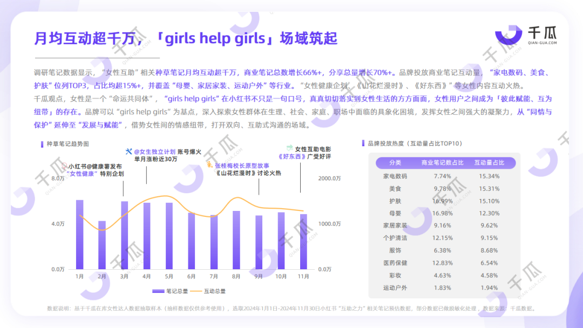Click the "女性健康" 特别企划 annotation
Screen dimensions: 583x328
[x=95, y=174]
